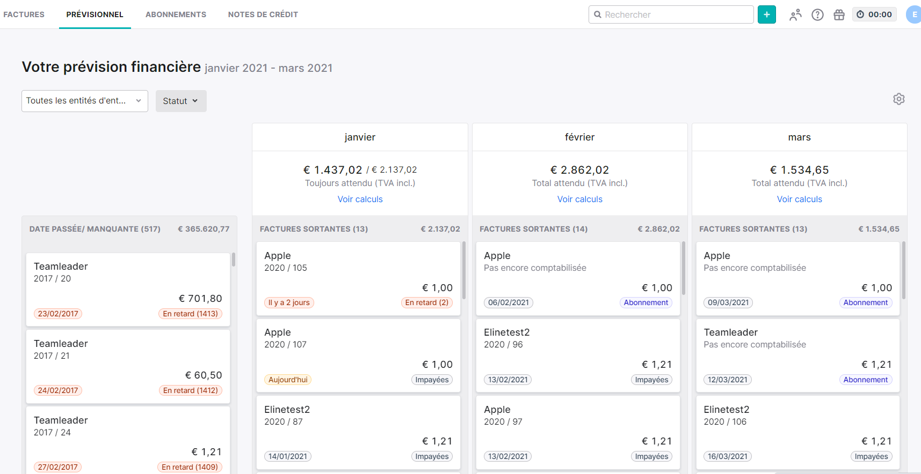Click Abonnement badge on Teamleader mars card
The height and width of the screenshot is (474, 921).
[x=865, y=380]
